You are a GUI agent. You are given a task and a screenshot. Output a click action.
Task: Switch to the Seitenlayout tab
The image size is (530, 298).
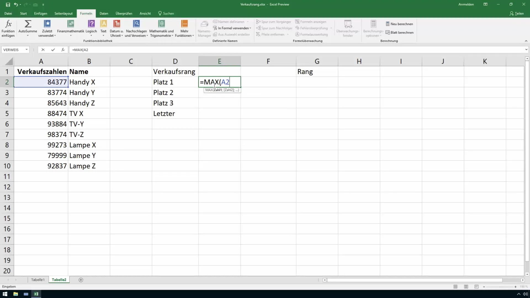point(63,14)
